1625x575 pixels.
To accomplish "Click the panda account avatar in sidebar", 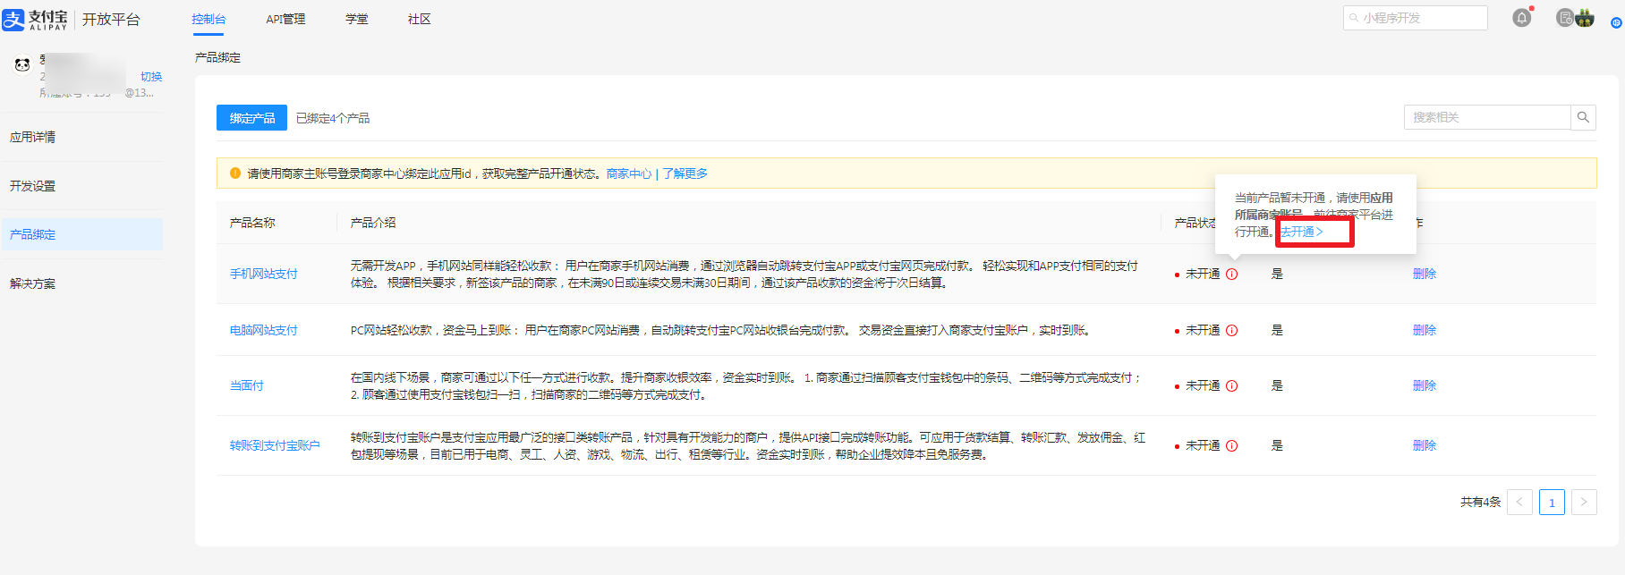I will tap(22, 64).
